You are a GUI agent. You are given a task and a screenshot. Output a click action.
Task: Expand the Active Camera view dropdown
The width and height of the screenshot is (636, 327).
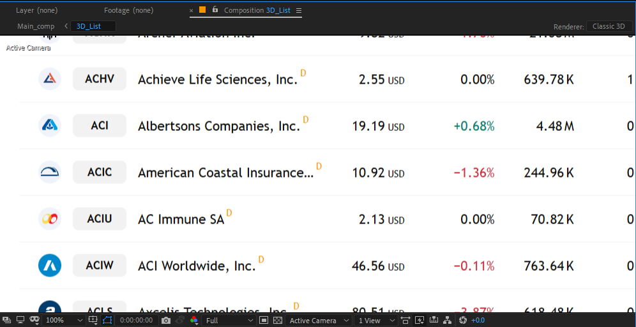point(319,320)
